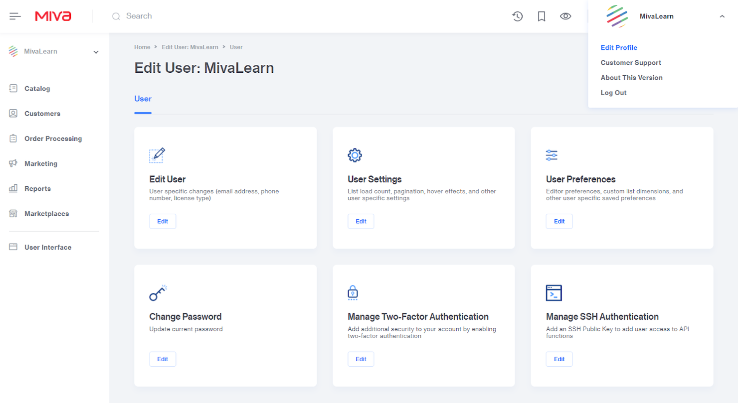Click the page heading Edit User: MivaLearn
738x403 pixels.
(x=204, y=68)
